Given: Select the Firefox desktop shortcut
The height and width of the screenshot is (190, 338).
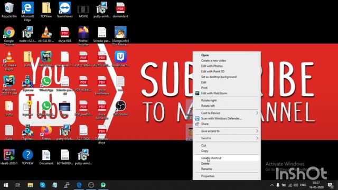Looking at the screenshot, I should pyautogui.click(x=46, y=132).
